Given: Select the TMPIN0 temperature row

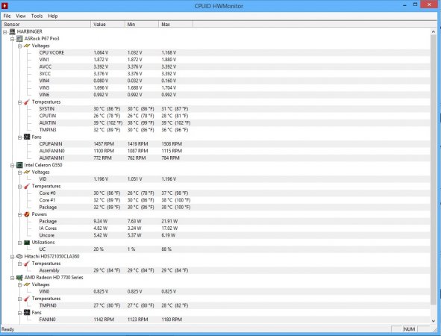Looking at the screenshot, I should 216,305.
